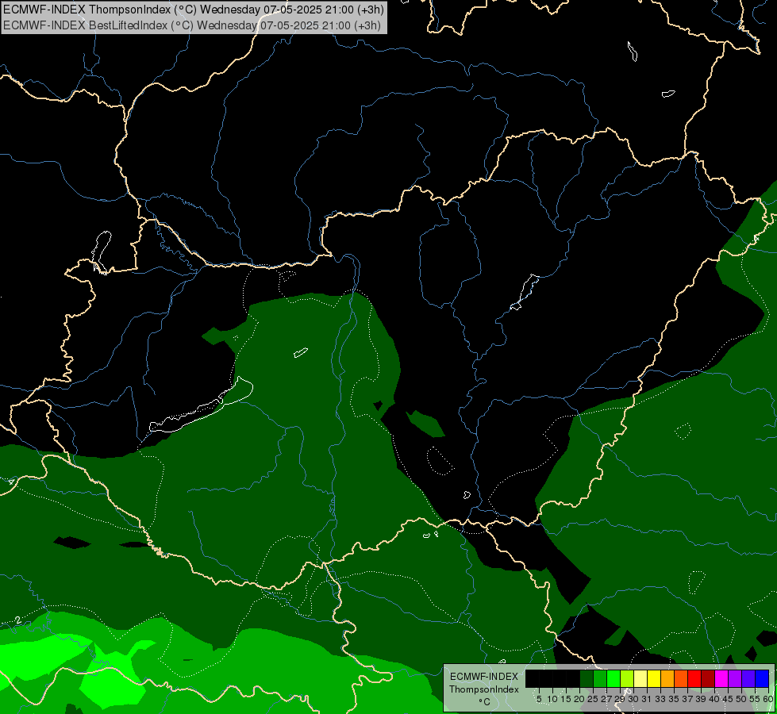The height and width of the screenshot is (714, 777).
Task: Click the legend value 50
Action: pyautogui.click(x=740, y=699)
